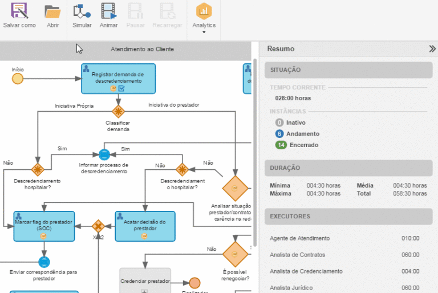This screenshot has width=438, height=293.
Task: Open a file with the Abrir folder icon
Action: pos(52,11)
